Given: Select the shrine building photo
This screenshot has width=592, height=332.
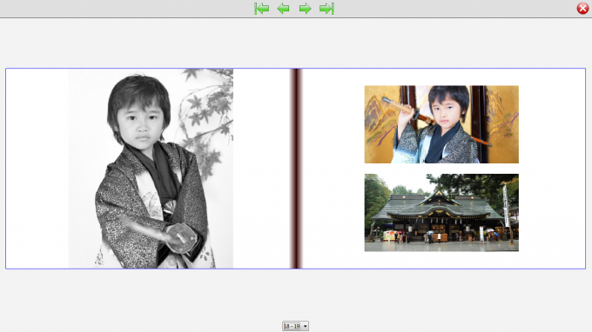Looking at the screenshot, I should (x=441, y=213).
